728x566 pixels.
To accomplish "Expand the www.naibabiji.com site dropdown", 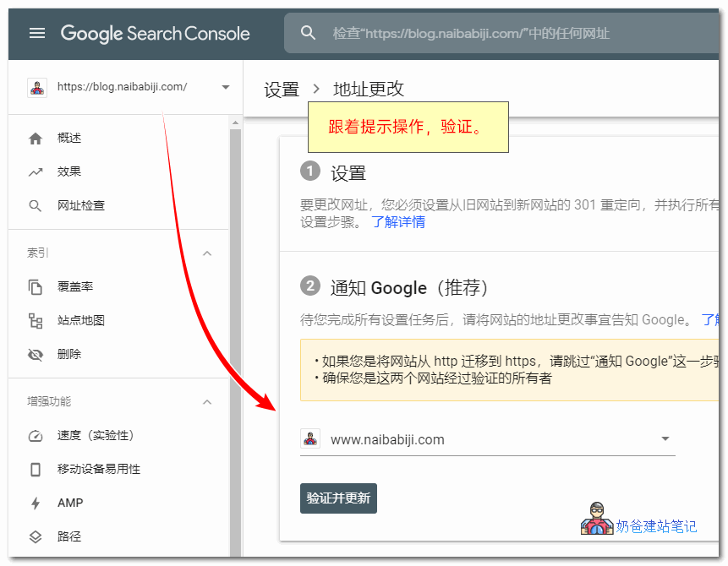I will click(x=665, y=439).
